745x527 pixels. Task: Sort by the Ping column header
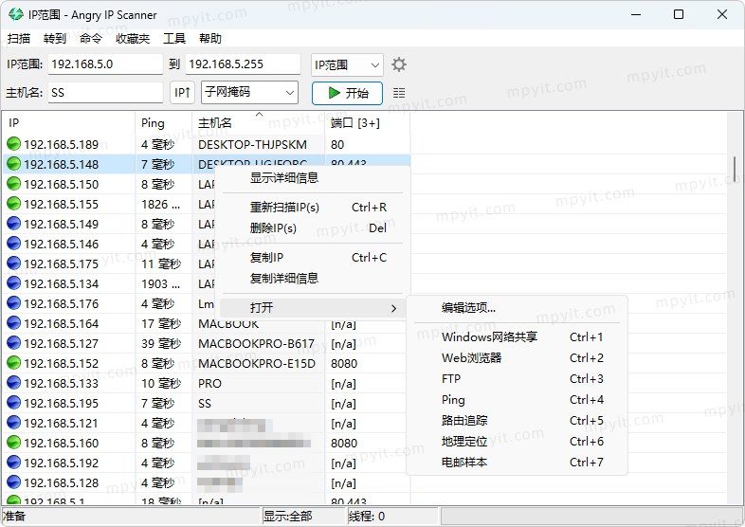coord(164,123)
